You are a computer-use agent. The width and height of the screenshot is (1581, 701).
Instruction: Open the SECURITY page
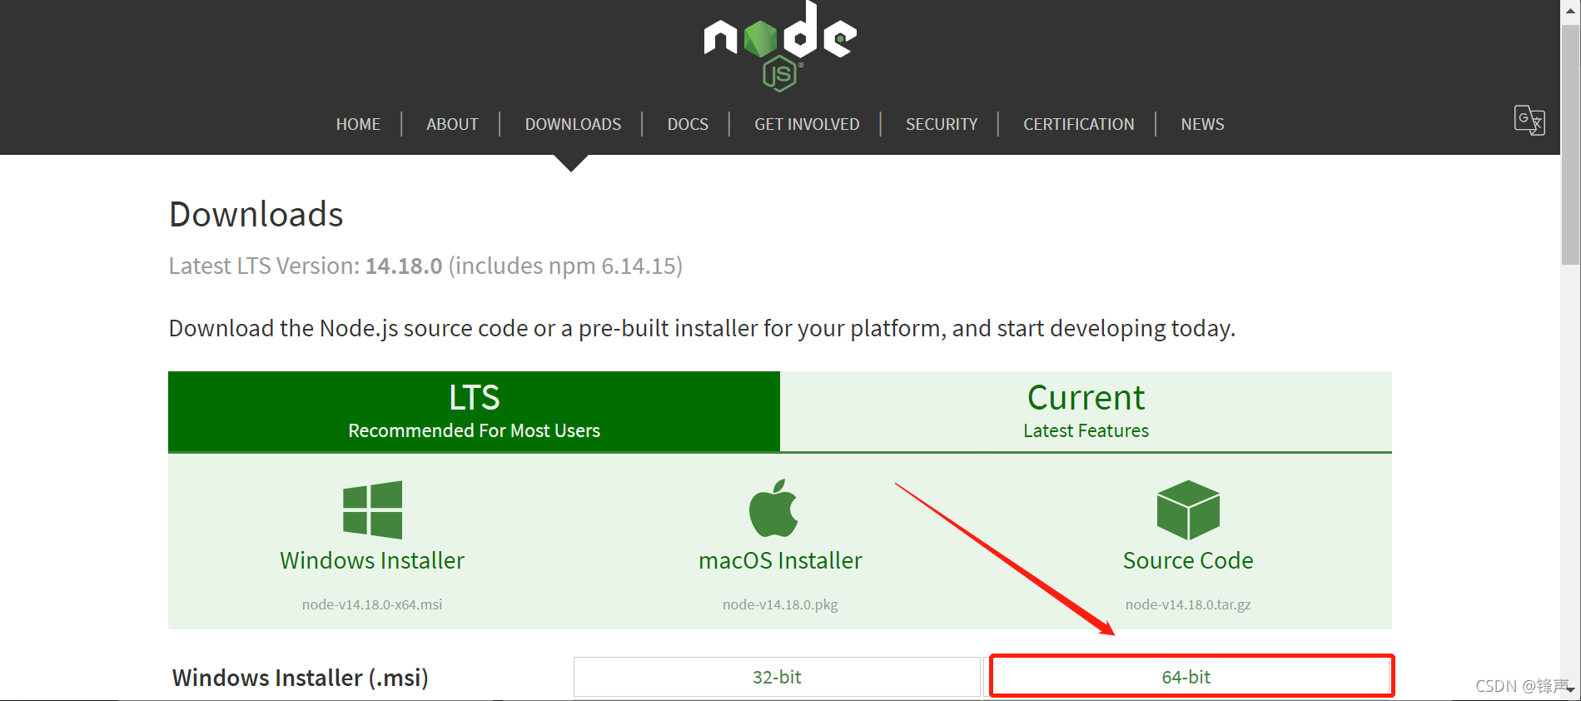(942, 124)
